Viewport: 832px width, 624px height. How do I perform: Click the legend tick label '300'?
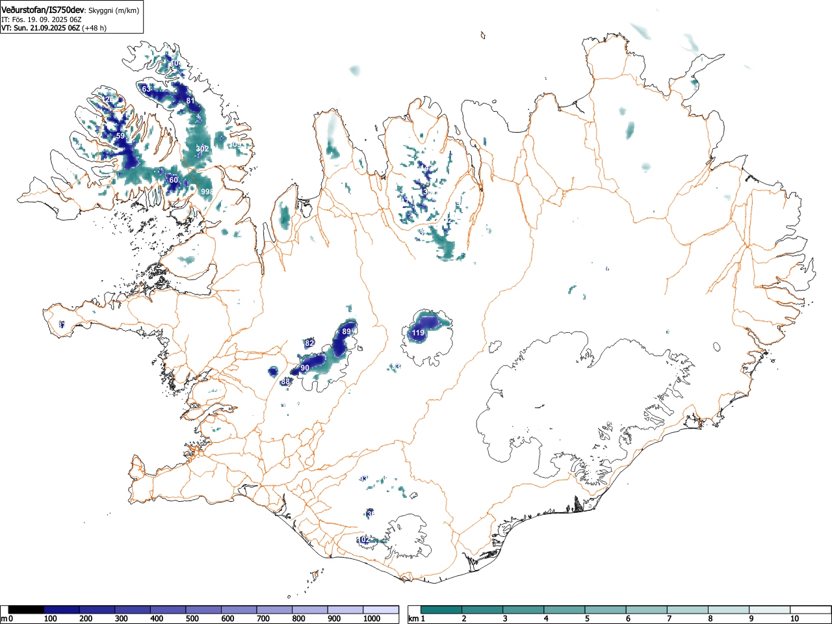click(x=121, y=619)
